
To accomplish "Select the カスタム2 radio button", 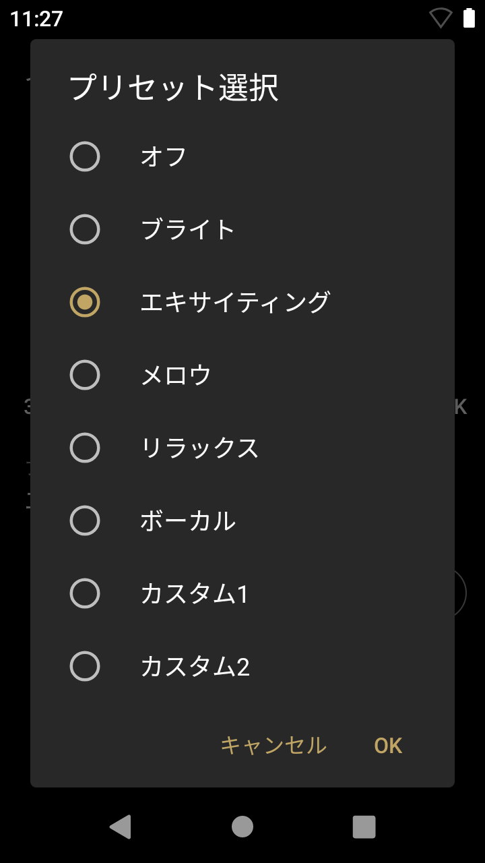I will 85,666.
